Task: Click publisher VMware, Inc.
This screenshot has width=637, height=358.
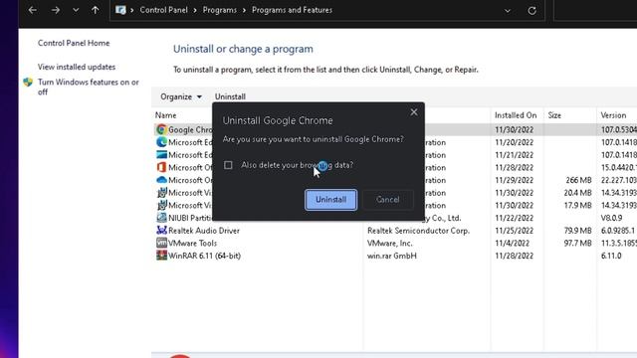Action: [x=389, y=243]
